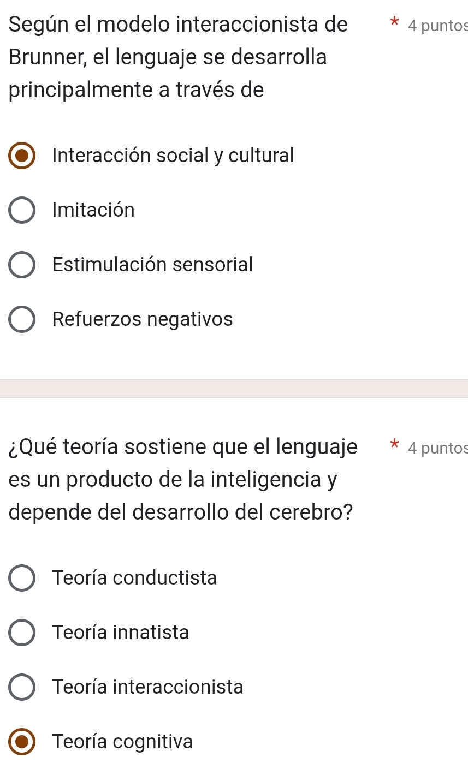The height and width of the screenshot is (781, 468).
Task: Choose the 'Teoría innatista' radio circle
Action: click(x=22, y=633)
